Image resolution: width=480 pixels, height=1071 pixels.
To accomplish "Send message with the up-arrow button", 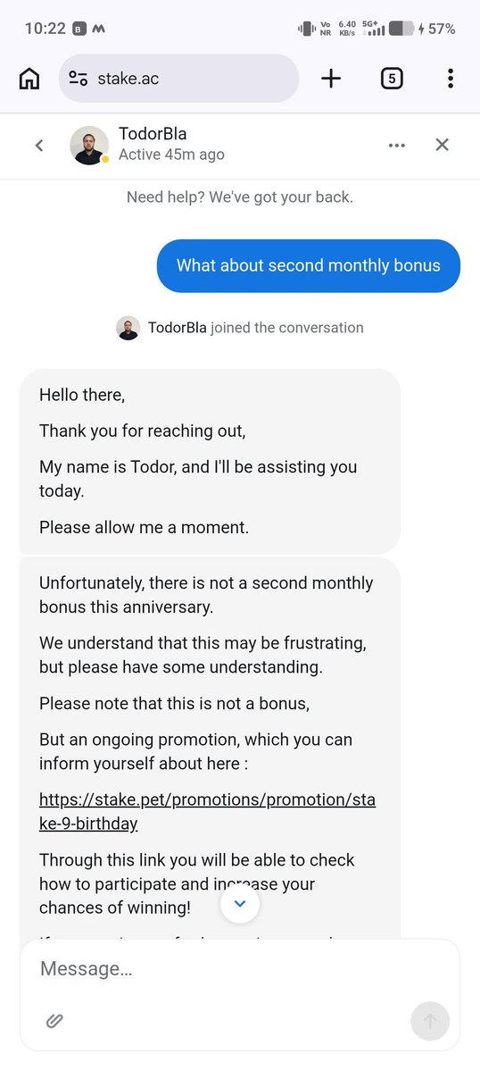I will (430, 1021).
